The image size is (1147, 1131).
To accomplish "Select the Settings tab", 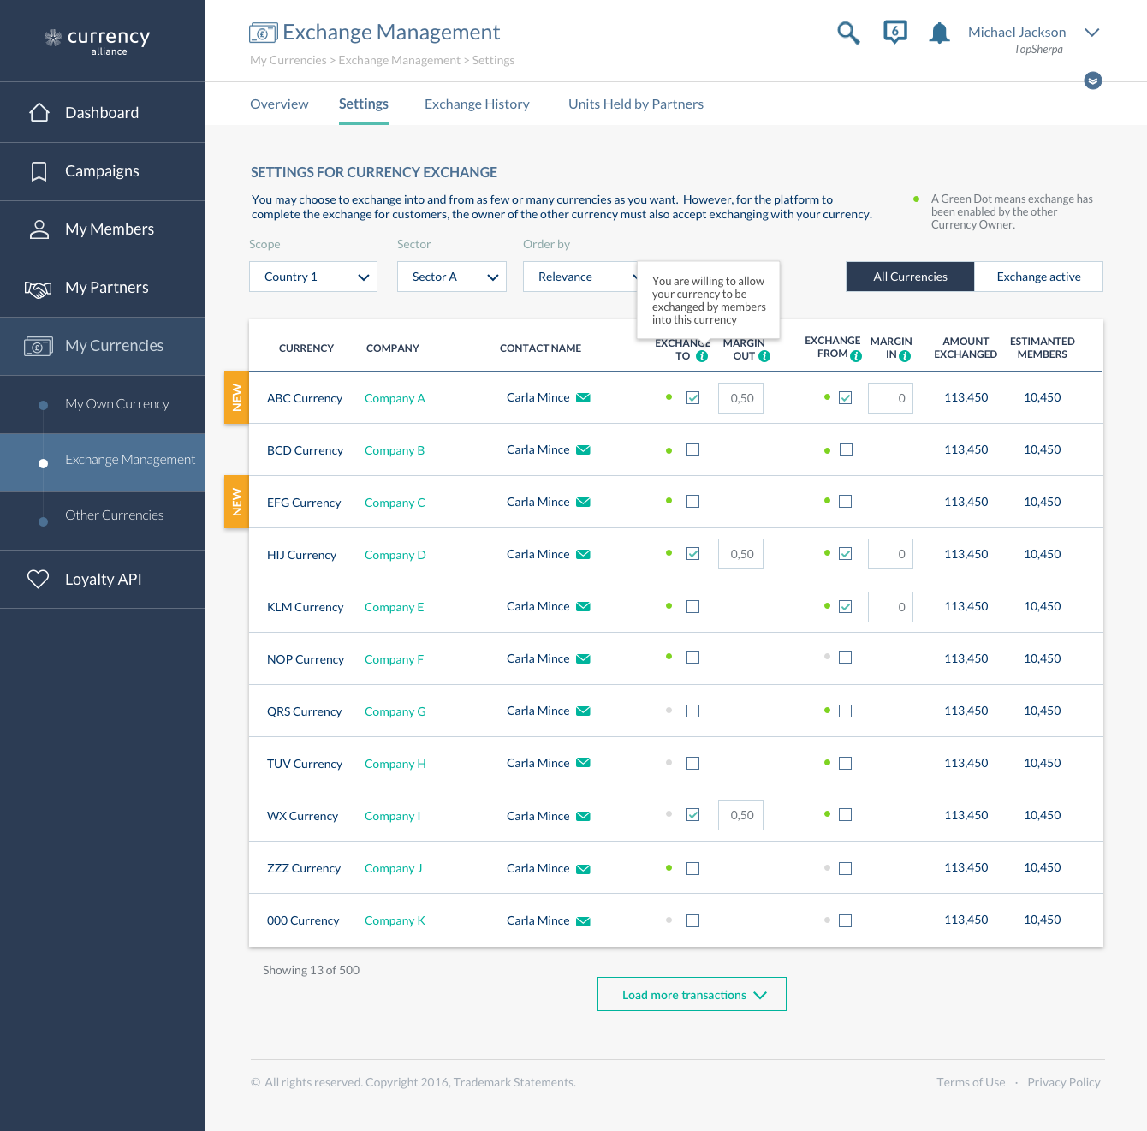I will click(364, 104).
